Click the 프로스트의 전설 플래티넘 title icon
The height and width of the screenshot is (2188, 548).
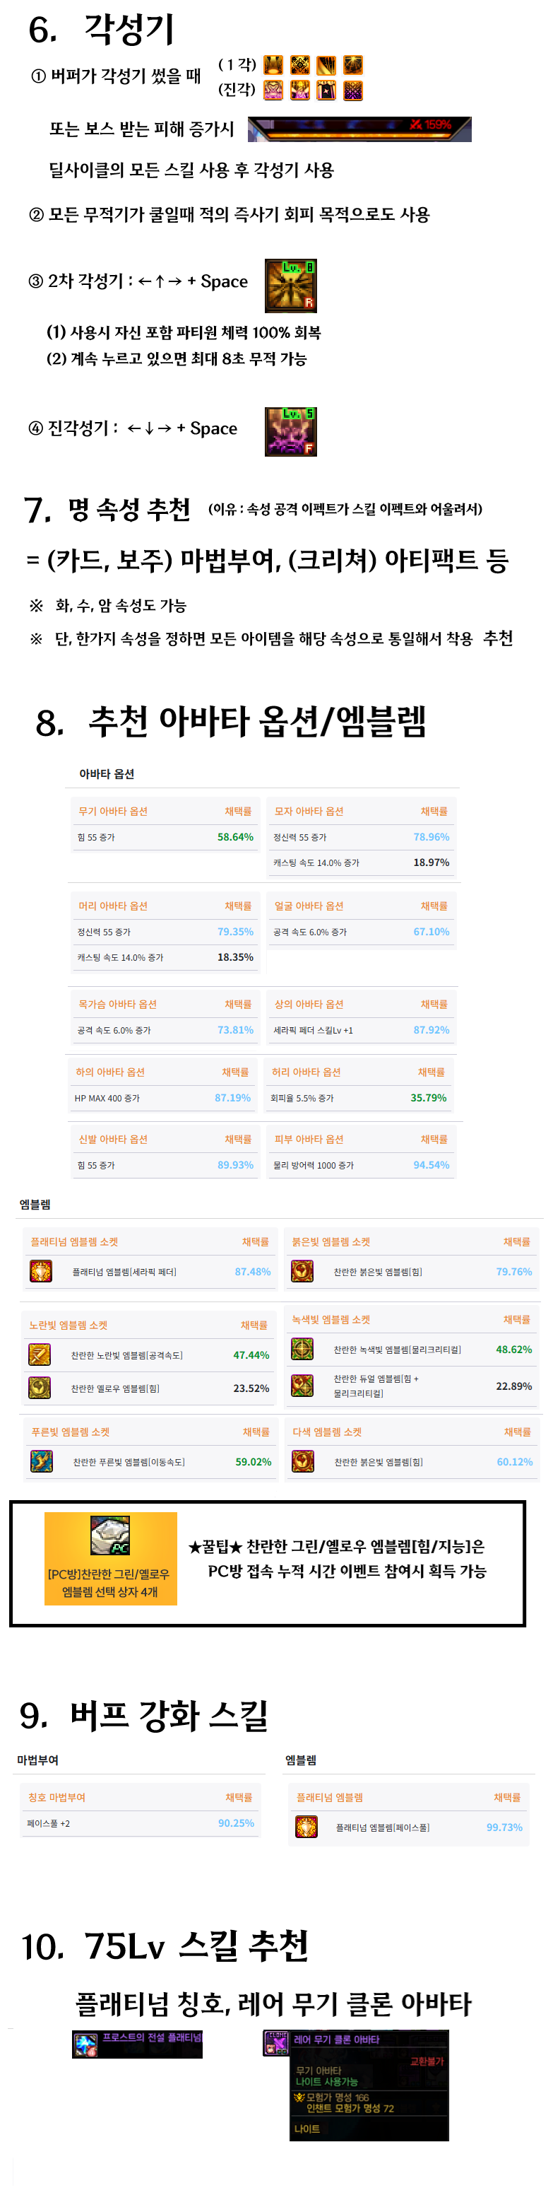[85, 2044]
